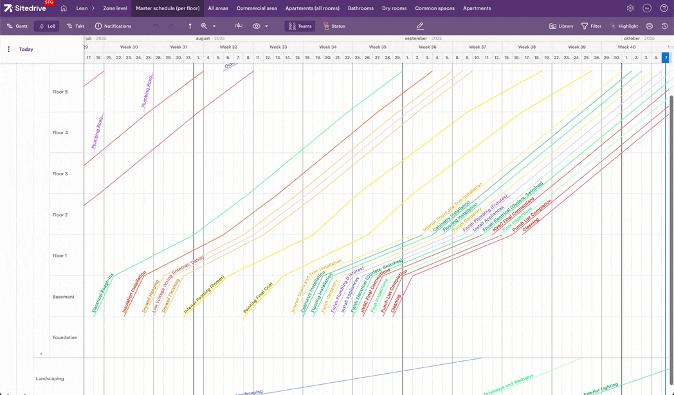This screenshot has width=674, height=395.
Task: Switch to the Commercial area tab
Action: (257, 8)
